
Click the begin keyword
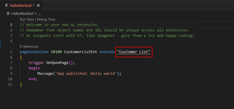click(34, 68)
